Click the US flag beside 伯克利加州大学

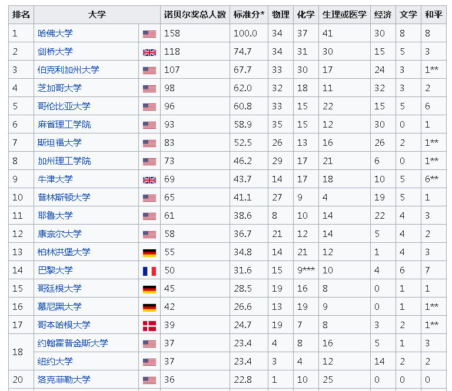pyautogui.click(x=149, y=71)
